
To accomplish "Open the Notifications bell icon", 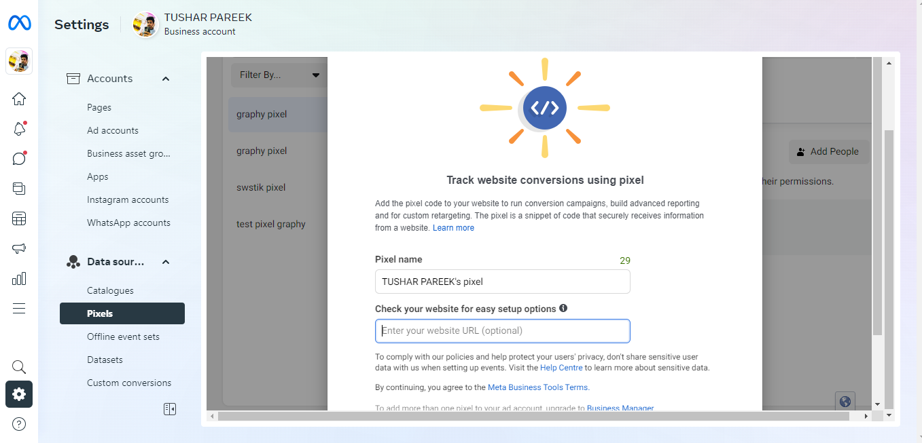I will (x=18, y=128).
